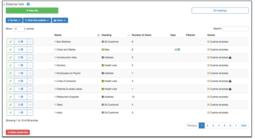255x139 pixels.
Task: Click Delete unused lists button
Action: pos(18,132)
